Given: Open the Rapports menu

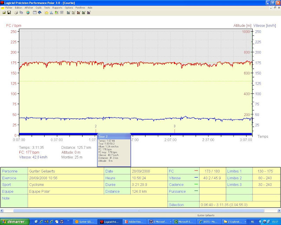Looking at the screenshot, I should point(57,7).
